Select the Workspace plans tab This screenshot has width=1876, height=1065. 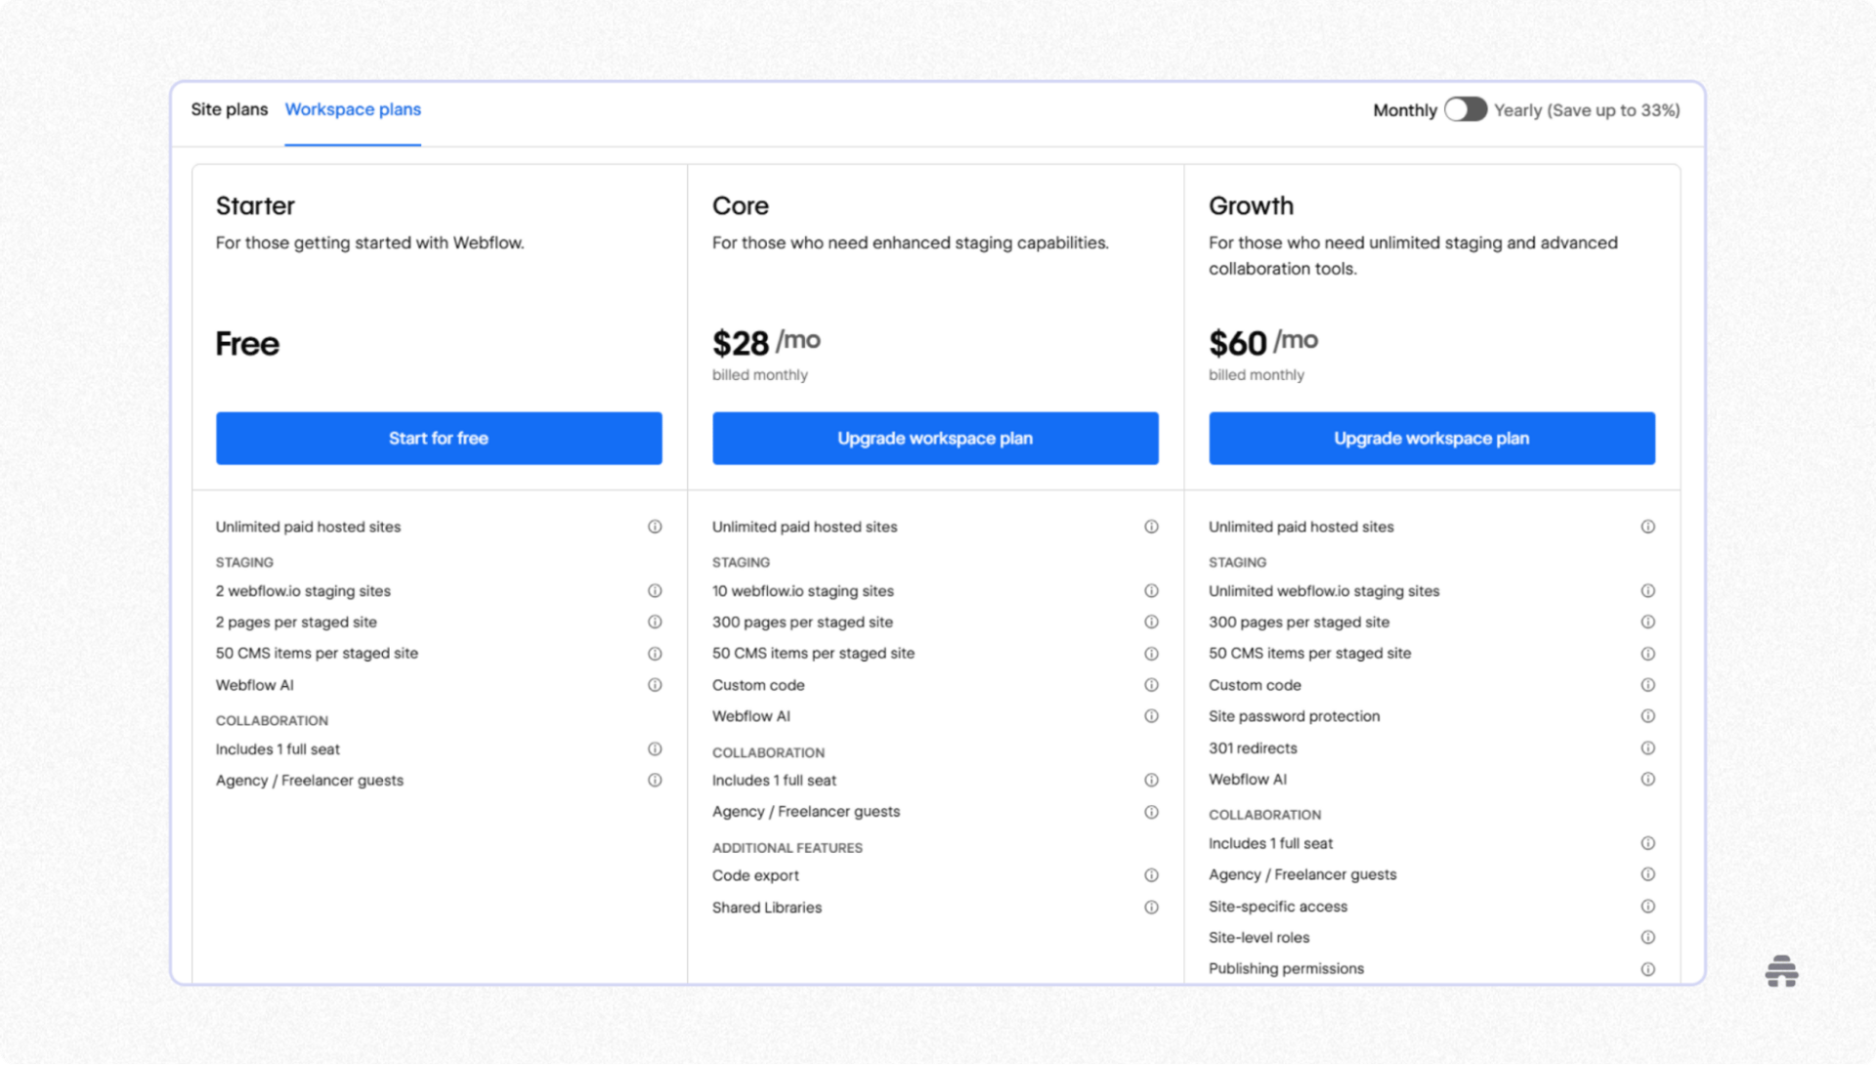click(x=353, y=109)
